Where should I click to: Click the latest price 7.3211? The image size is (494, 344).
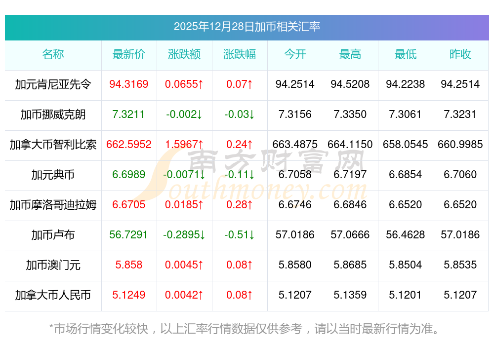129,114
